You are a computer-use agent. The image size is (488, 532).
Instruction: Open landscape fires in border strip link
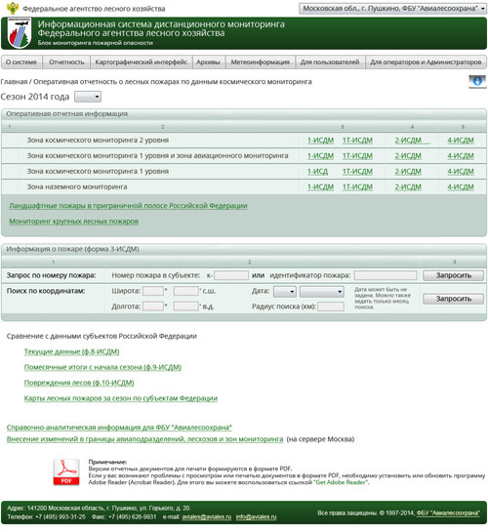[128, 206]
